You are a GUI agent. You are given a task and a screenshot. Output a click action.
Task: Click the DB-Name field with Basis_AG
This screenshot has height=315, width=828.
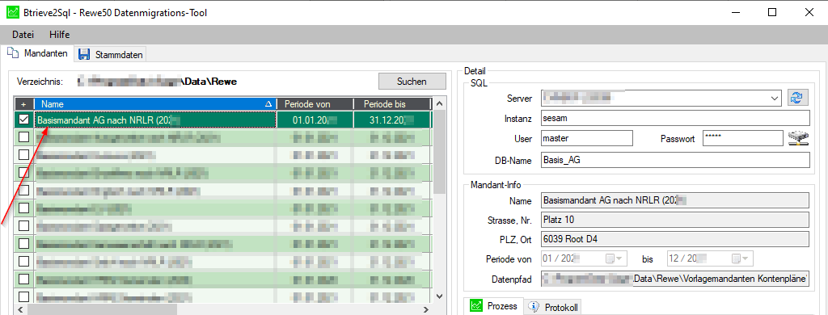tap(675, 160)
